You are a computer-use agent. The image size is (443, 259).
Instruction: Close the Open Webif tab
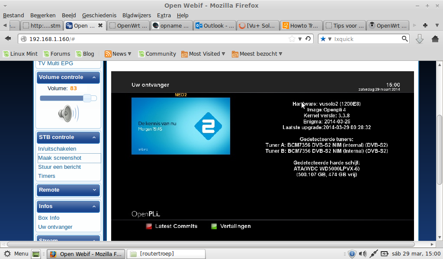(x=100, y=25)
